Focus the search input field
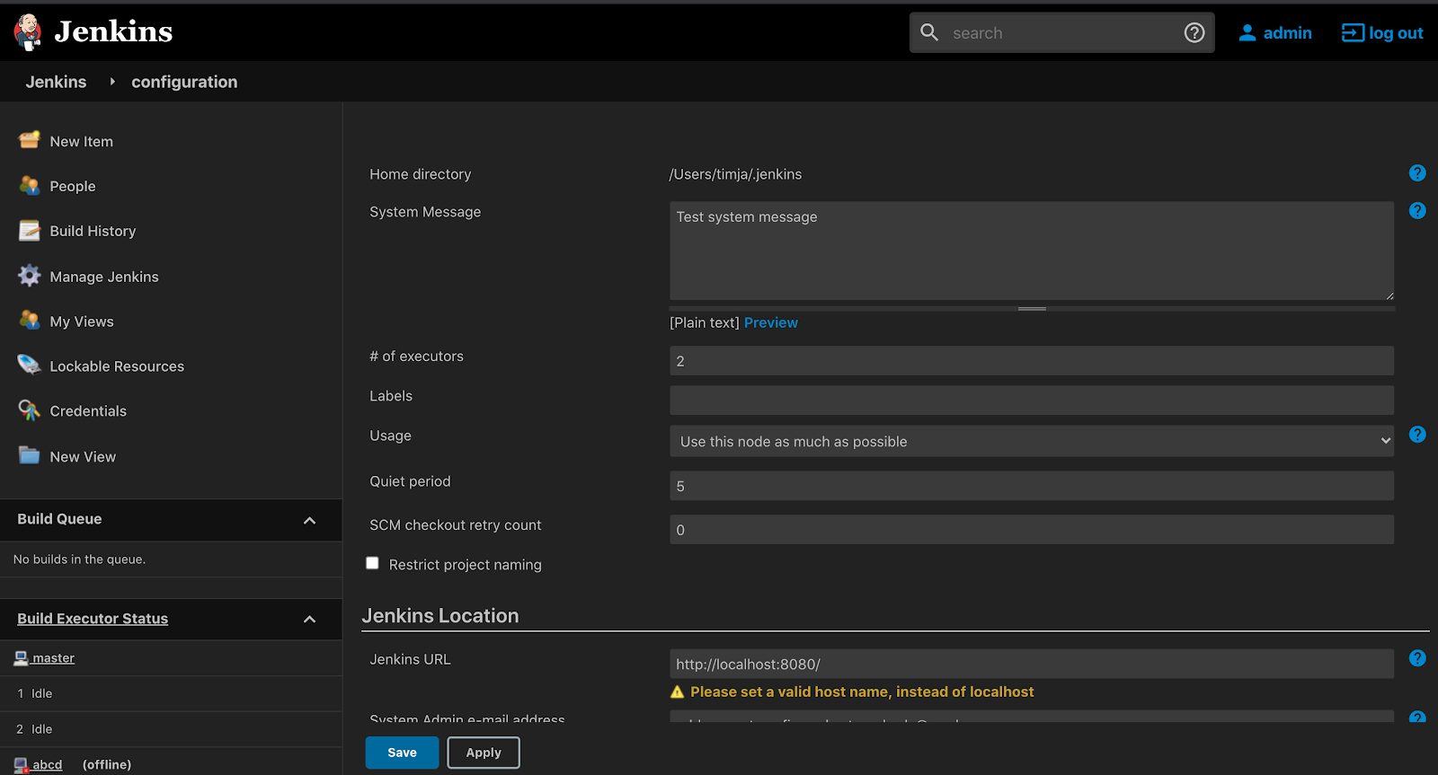 1061,33
